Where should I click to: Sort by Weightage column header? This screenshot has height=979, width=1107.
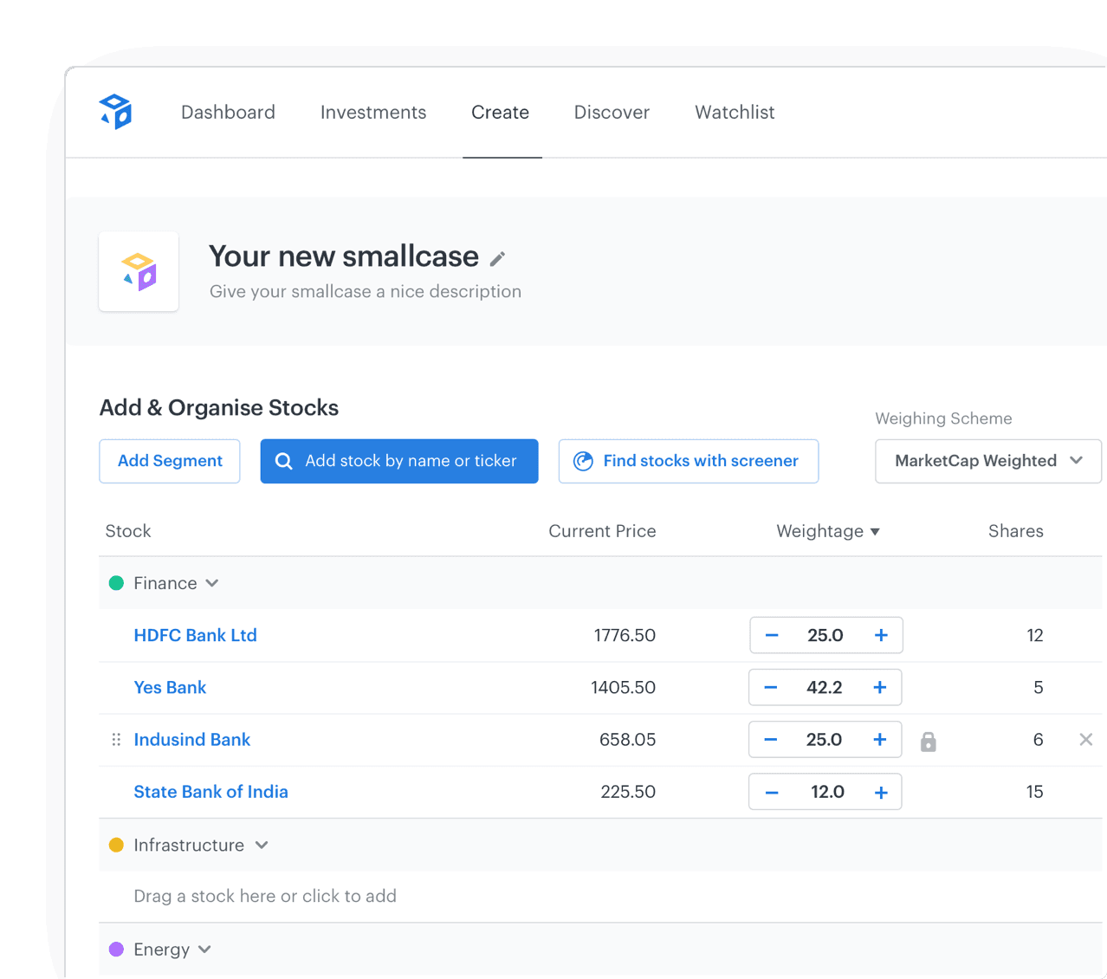pos(827,531)
